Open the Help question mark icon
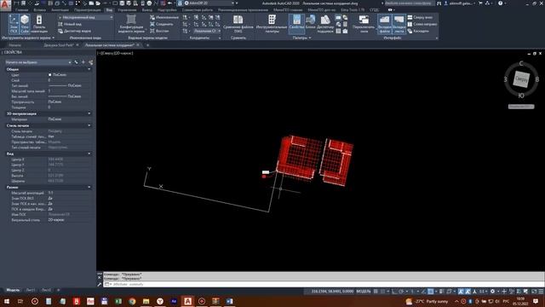The width and height of the screenshot is (545, 307). [x=501, y=3]
